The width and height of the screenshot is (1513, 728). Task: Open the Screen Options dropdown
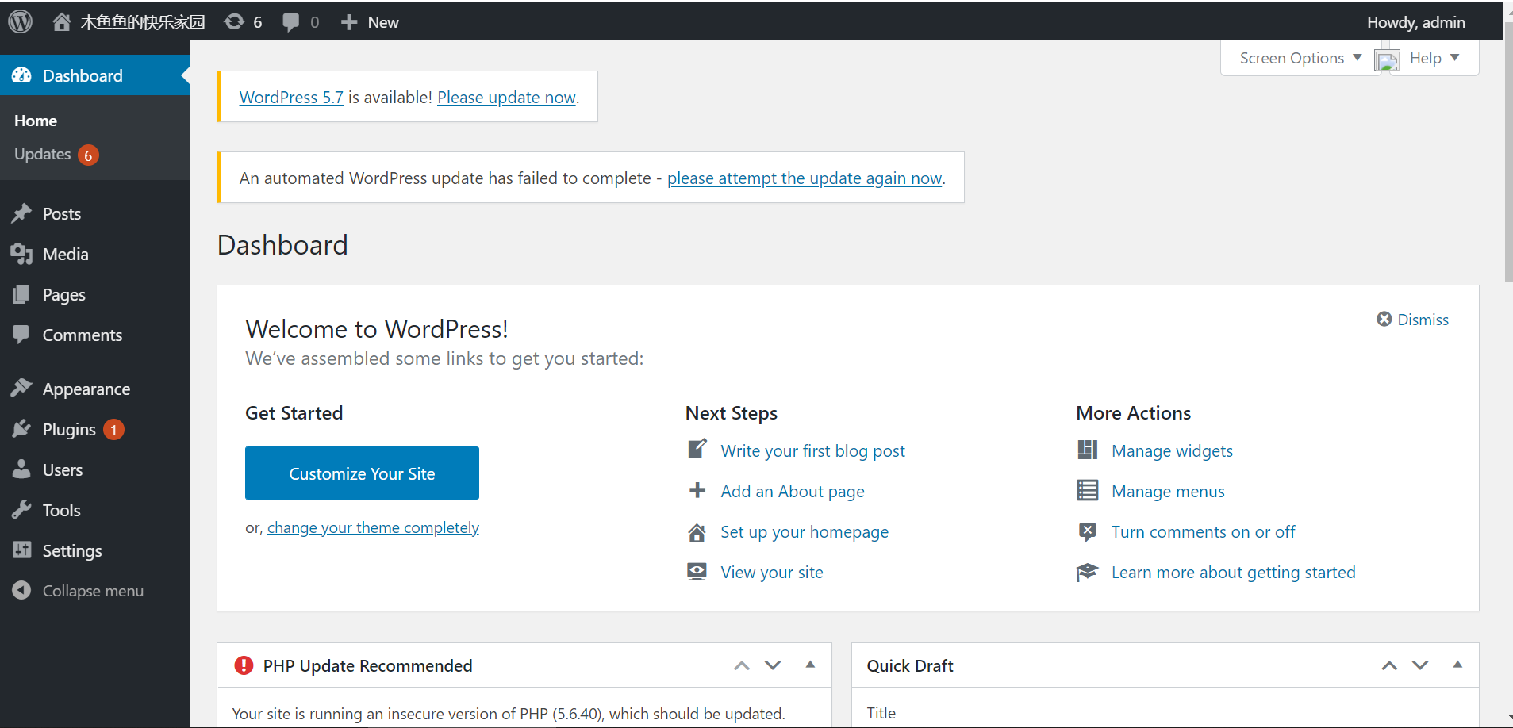pos(1298,58)
